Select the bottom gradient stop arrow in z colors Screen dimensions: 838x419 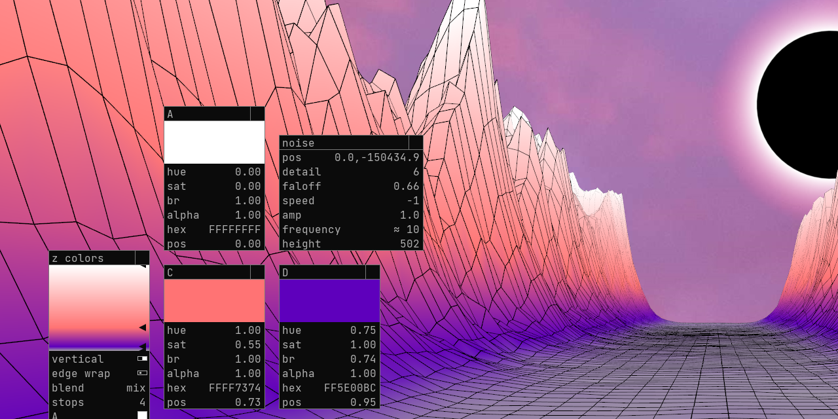143,346
